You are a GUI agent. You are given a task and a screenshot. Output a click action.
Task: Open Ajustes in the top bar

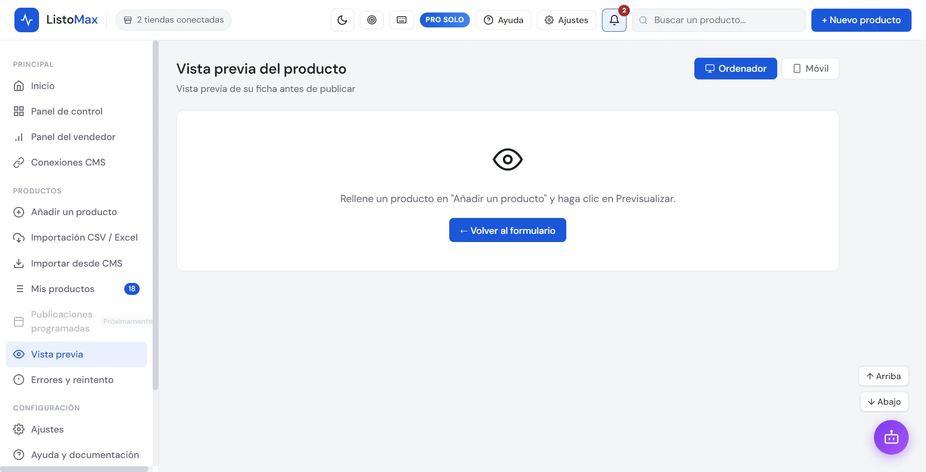[x=566, y=20]
